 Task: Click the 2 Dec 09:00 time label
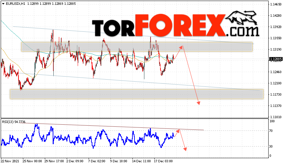75,161
